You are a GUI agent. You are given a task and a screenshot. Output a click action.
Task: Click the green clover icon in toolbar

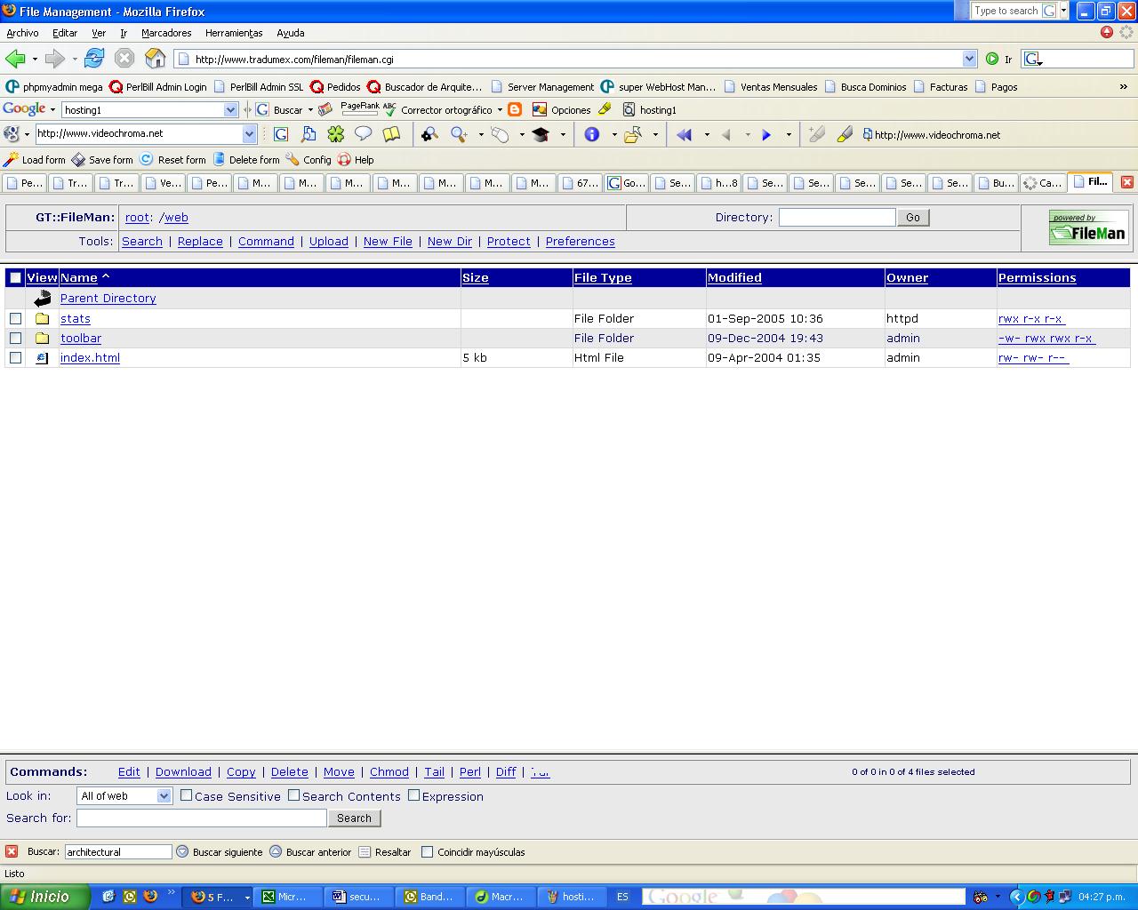(x=335, y=134)
